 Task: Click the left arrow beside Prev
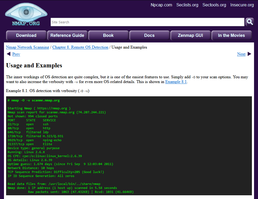point(8,54)
